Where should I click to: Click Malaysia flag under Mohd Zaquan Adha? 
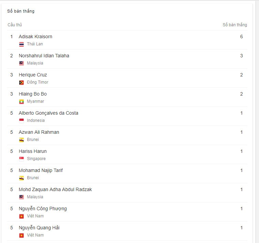[21, 197]
